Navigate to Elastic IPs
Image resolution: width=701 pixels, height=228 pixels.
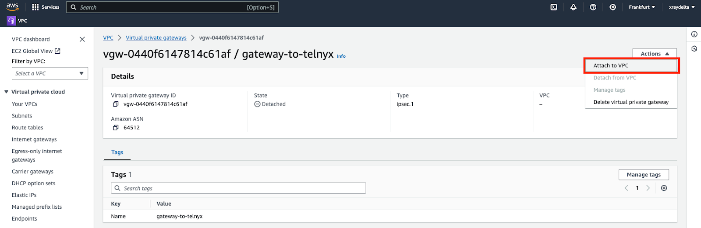tap(24, 195)
